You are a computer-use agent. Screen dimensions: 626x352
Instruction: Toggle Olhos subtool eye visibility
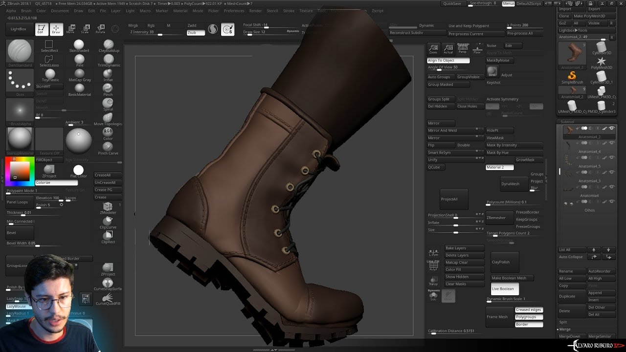coord(612,201)
